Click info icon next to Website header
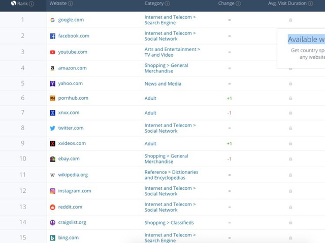 [71, 4]
